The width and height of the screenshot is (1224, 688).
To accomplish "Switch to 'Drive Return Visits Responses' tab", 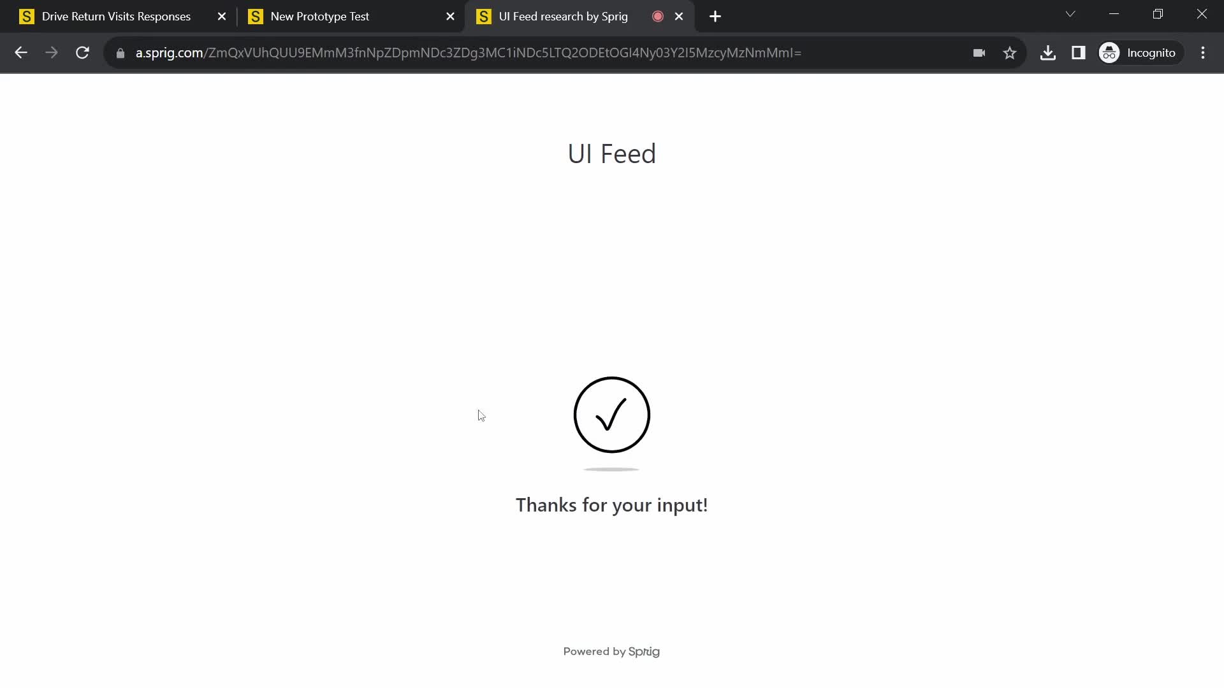I will tap(117, 17).
